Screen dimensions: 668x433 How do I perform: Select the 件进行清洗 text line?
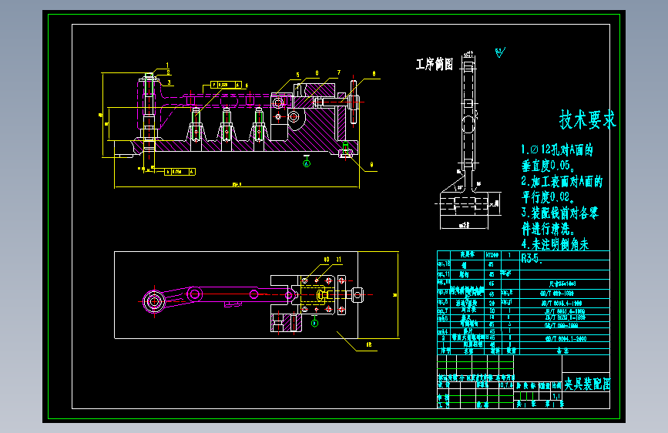(x=549, y=229)
